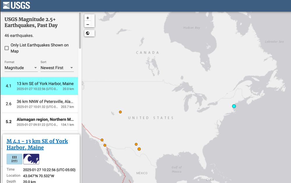Click the 203.7 km depth in Petersville row
The height and width of the screenshot is (183, 291).
click(x=68, y=107)
